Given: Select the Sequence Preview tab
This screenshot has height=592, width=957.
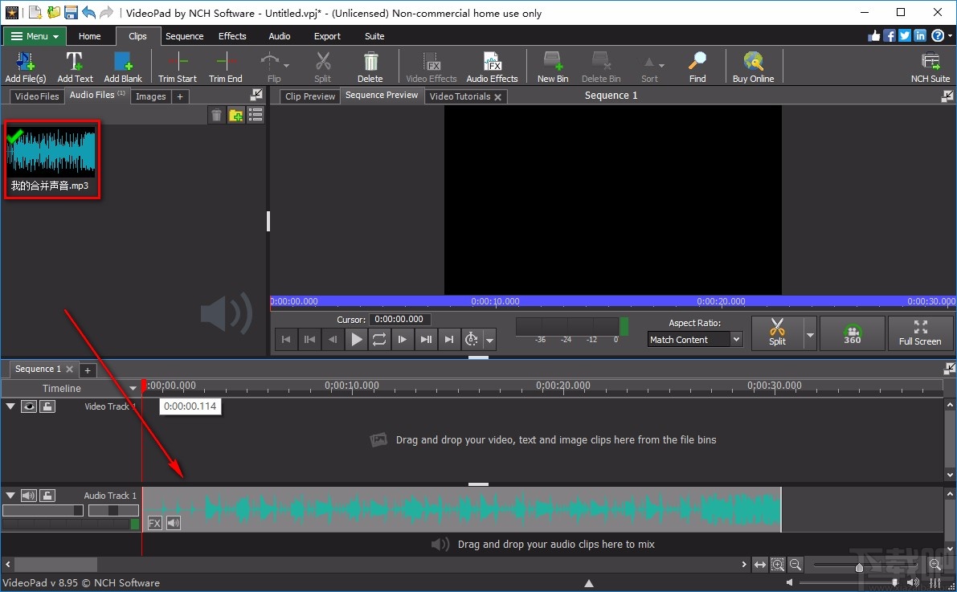Looking at the screenshot, I should (x=381, y=95).
